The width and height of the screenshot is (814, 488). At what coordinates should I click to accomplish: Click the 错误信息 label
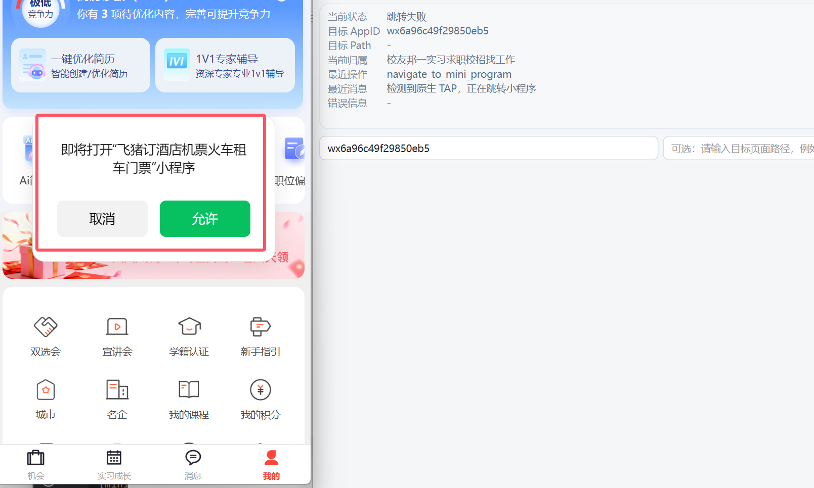[348, 103]
